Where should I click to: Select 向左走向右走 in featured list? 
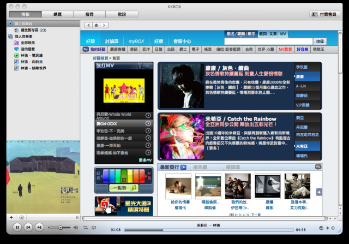[308, 135]
